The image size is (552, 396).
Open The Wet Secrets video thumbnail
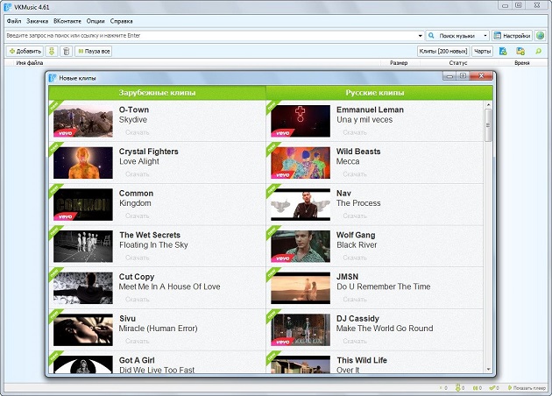[x=83, y=246]
